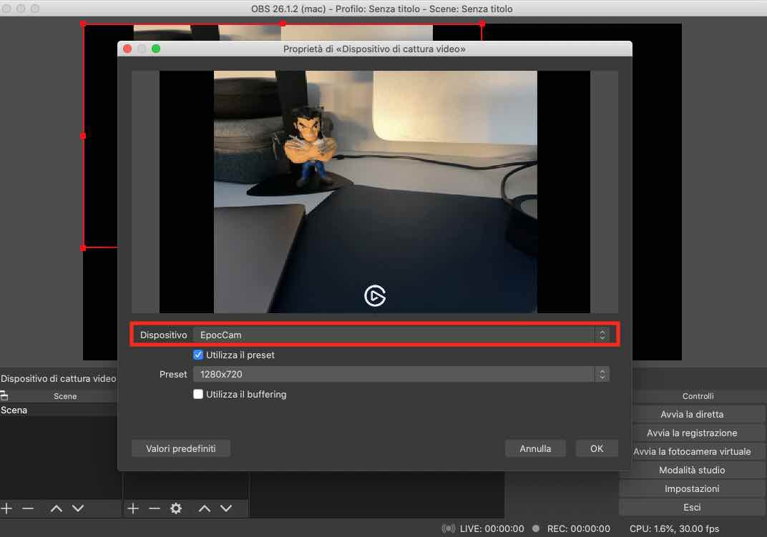
Task: Open Impostazioni settings button
Action: tap(692, 488)
